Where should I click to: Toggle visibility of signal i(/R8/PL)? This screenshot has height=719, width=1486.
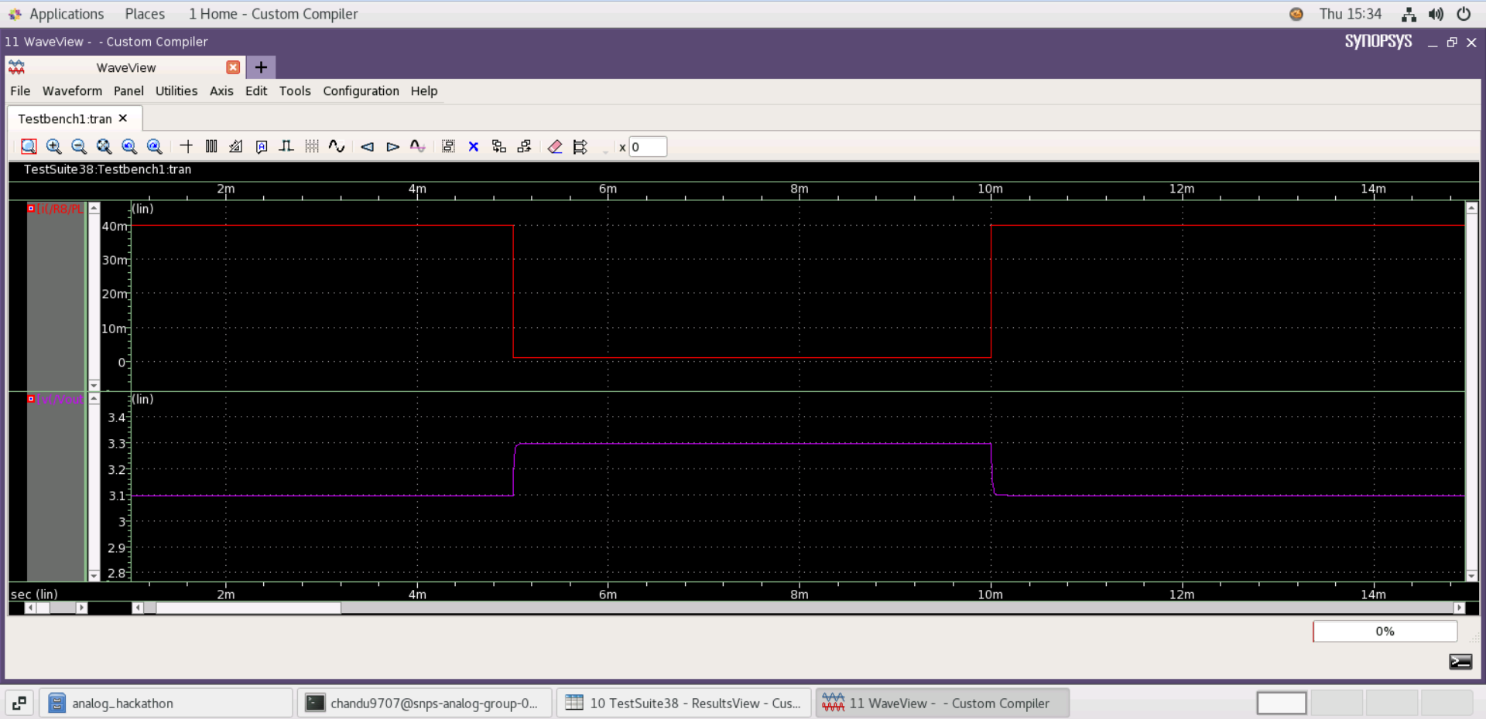click(x=31, y=208)
